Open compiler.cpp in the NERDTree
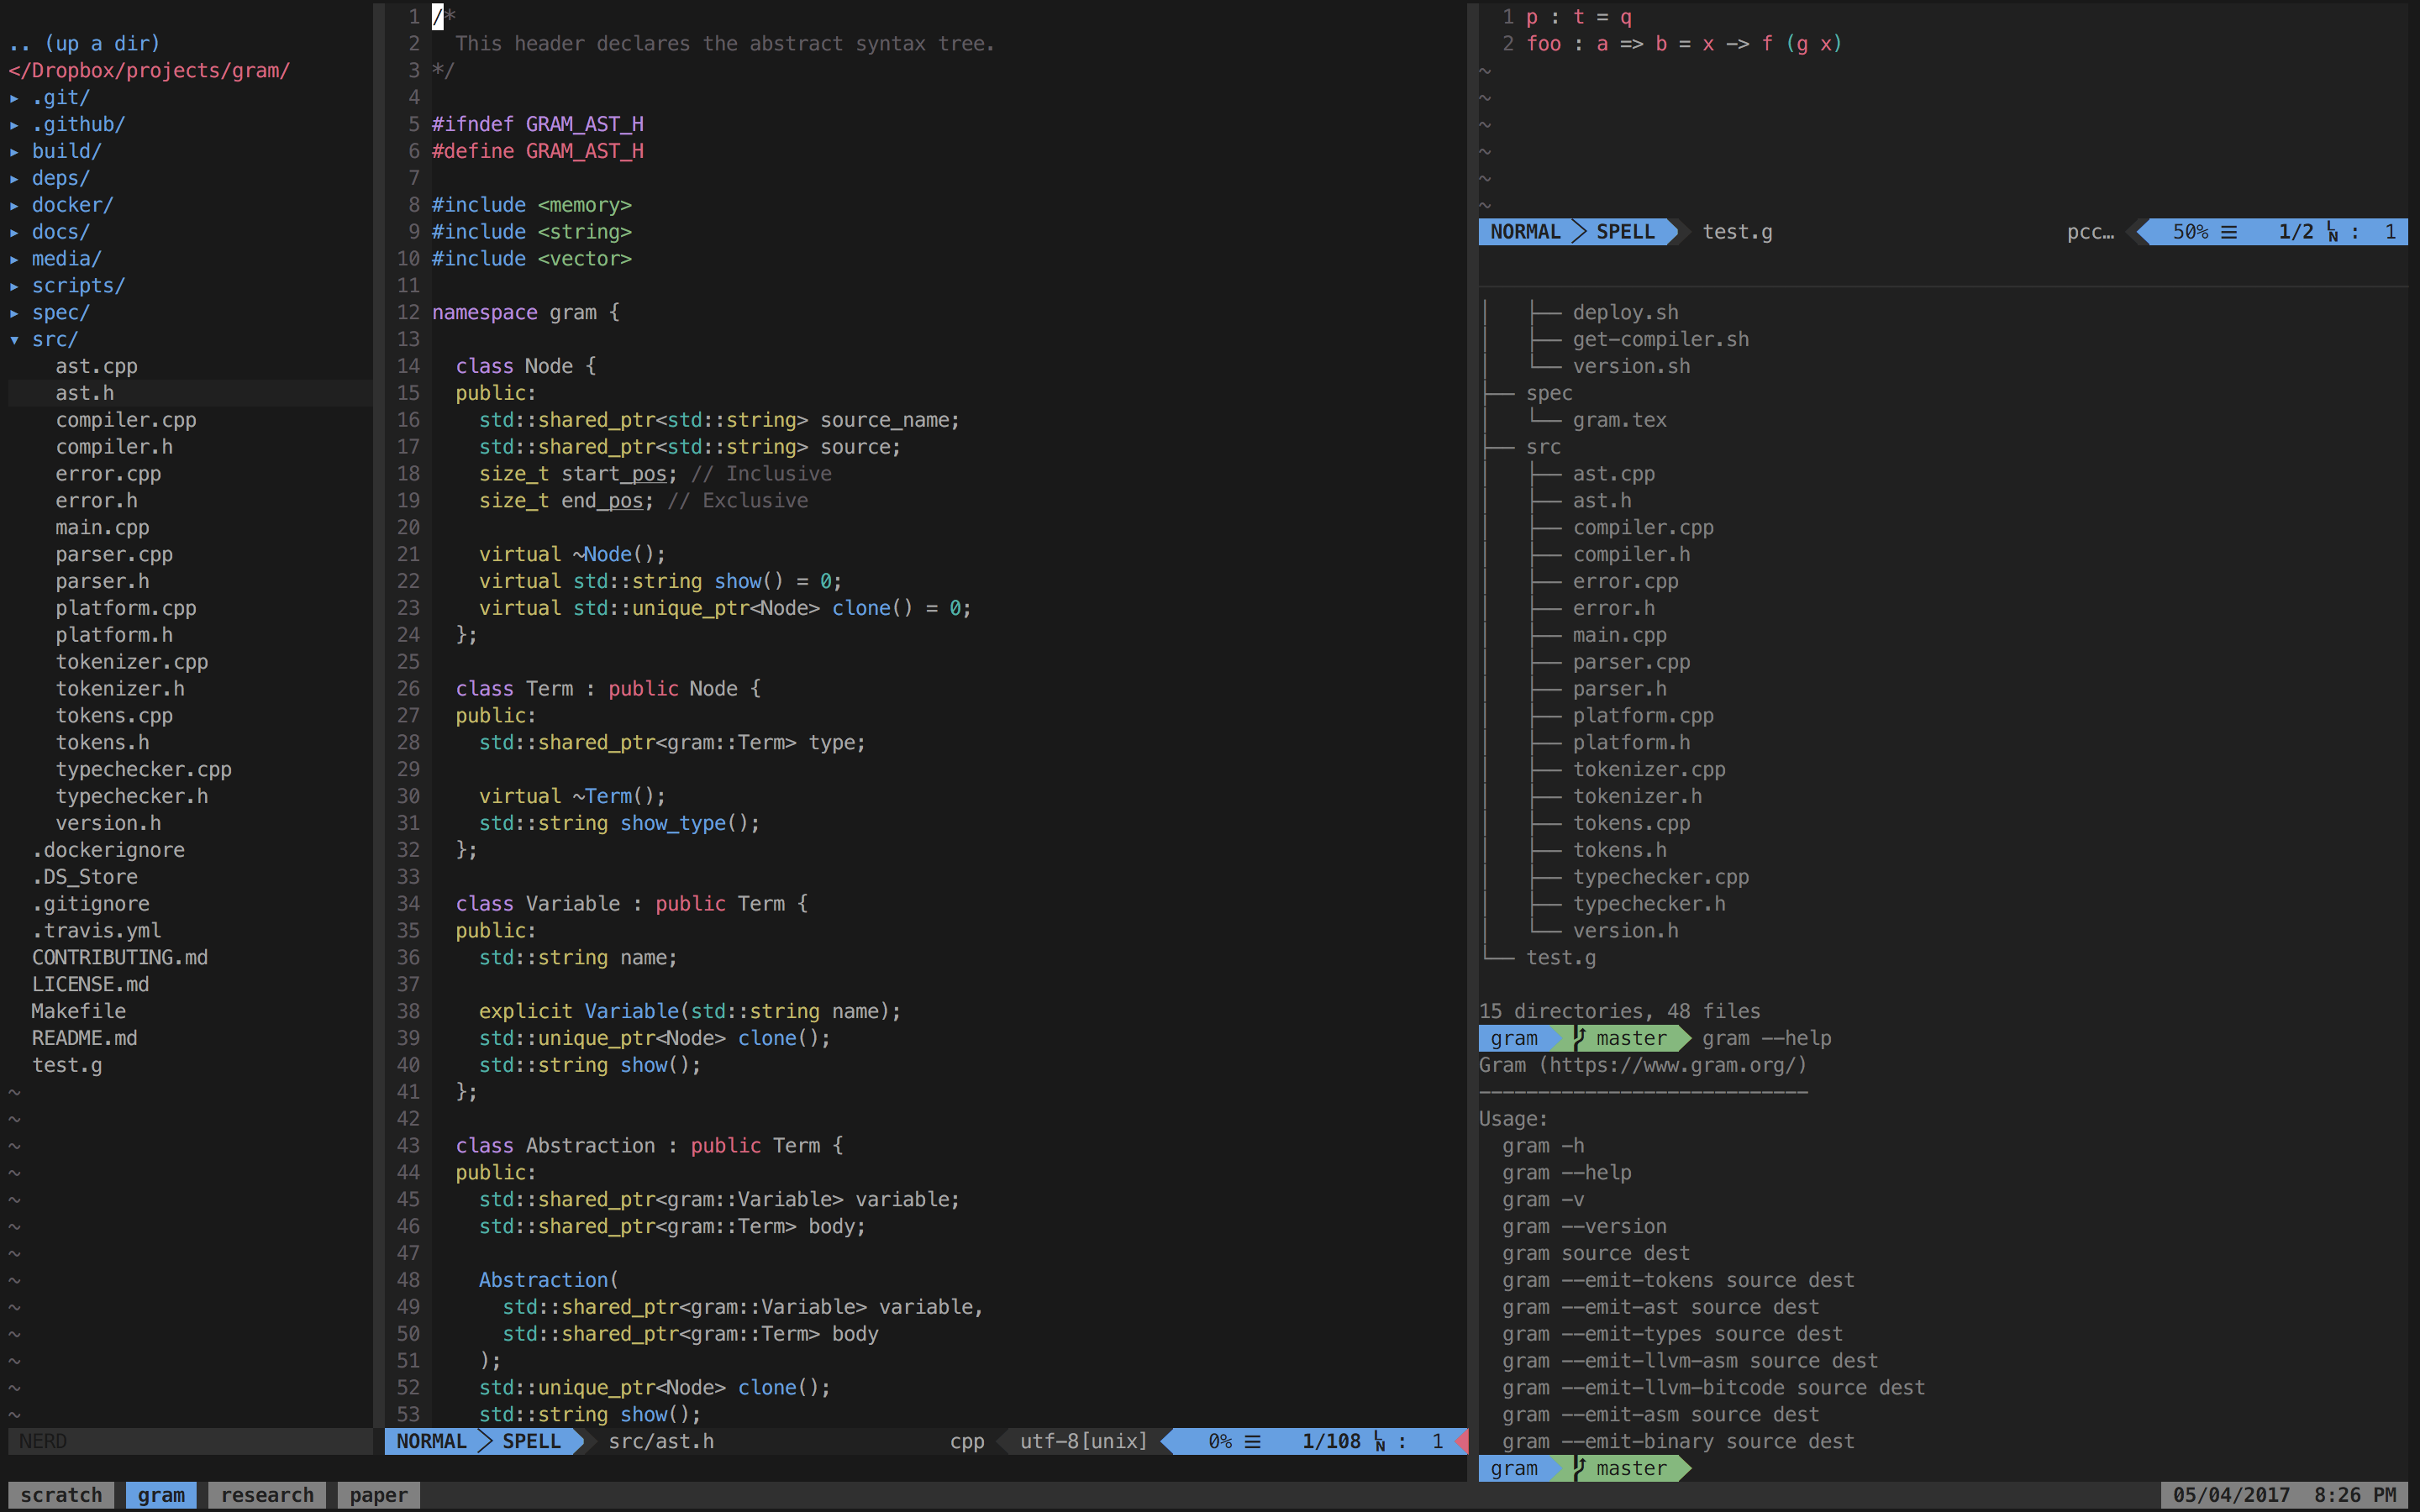Screen dimensions: 2420x1512 click(x=126, y=421)
